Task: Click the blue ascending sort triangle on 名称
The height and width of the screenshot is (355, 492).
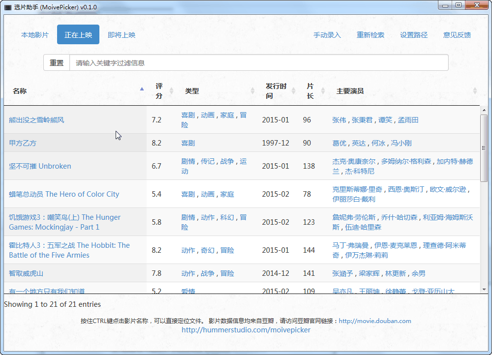Action: click(142, 89)
